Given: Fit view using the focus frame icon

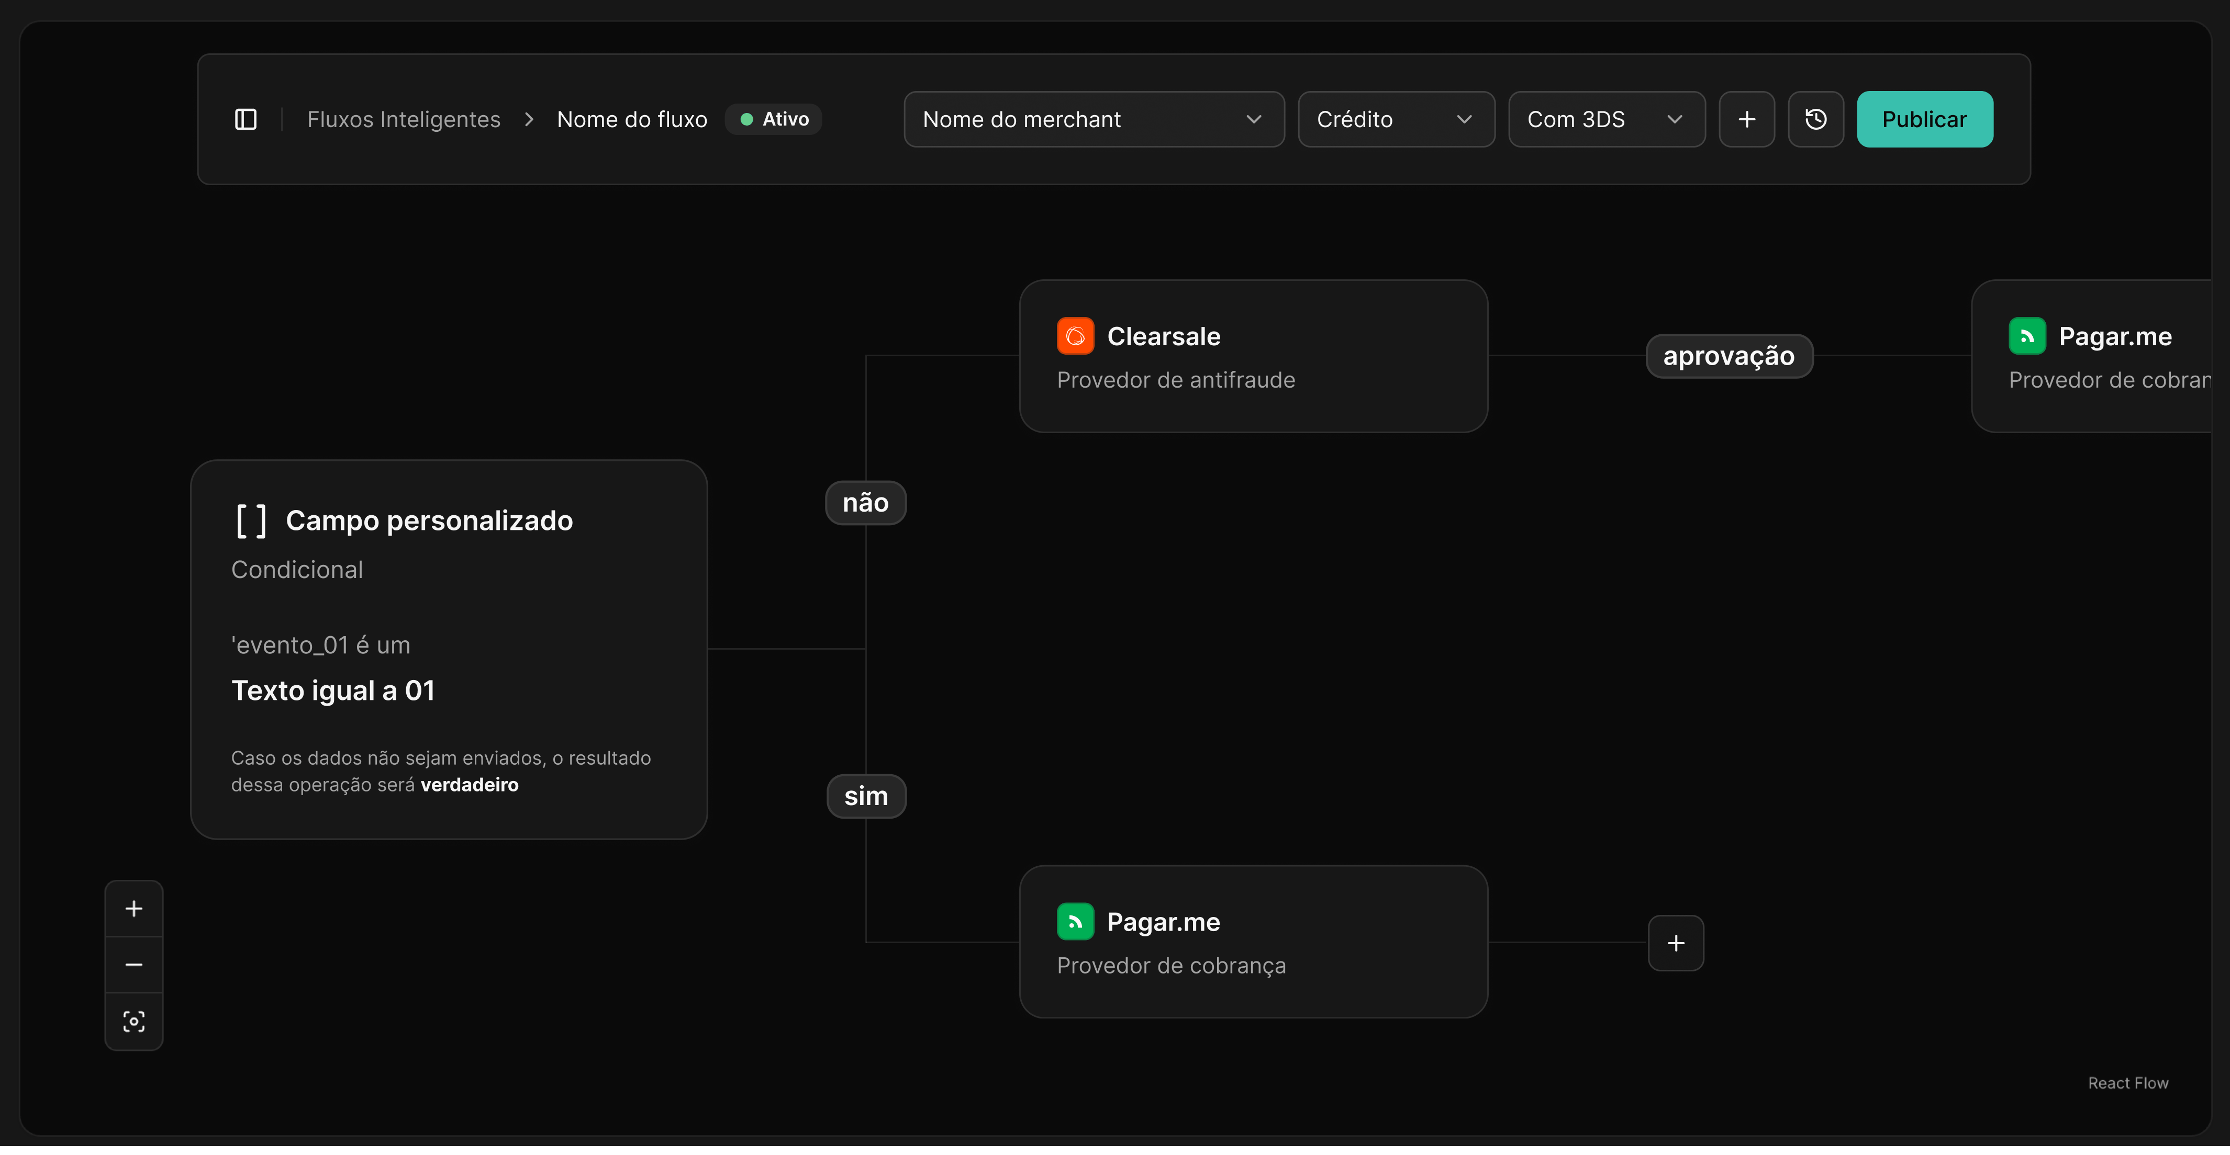Looking at the screenshot, I should pos(134,1022).
